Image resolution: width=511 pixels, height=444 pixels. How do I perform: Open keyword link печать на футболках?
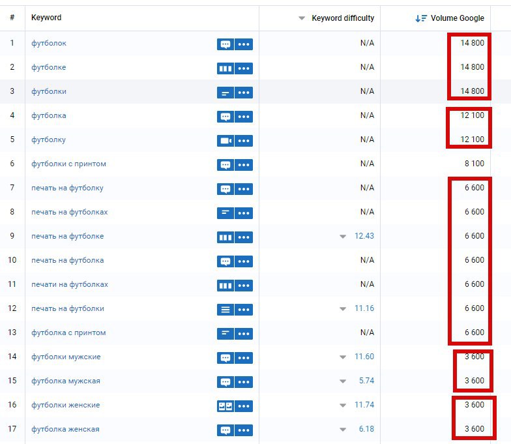point(70,212)
